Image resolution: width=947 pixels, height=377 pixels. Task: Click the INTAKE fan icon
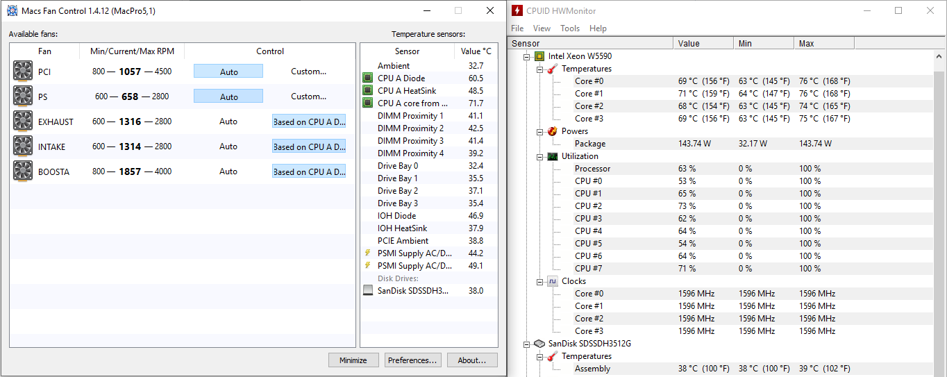point(23,146)
